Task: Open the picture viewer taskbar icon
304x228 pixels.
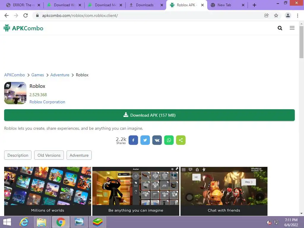Action: click(x=79, y=222)
